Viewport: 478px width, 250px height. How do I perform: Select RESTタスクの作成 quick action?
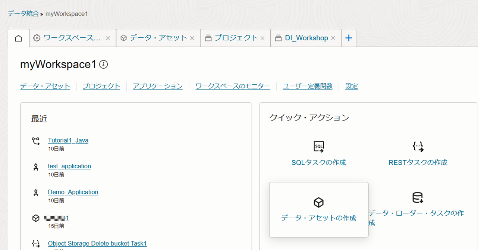coord(418,163)
